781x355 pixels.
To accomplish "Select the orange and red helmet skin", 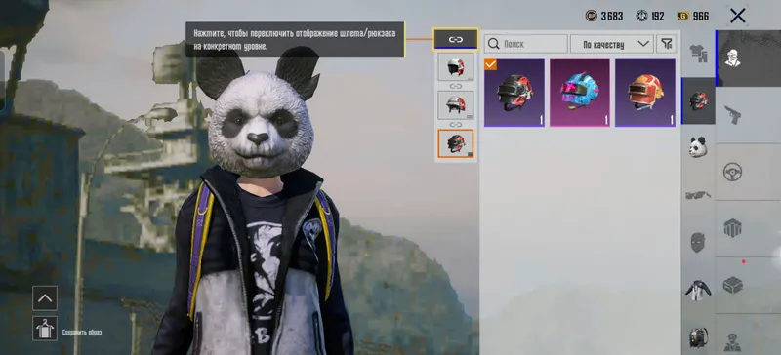I will click(x=645, y=93).
